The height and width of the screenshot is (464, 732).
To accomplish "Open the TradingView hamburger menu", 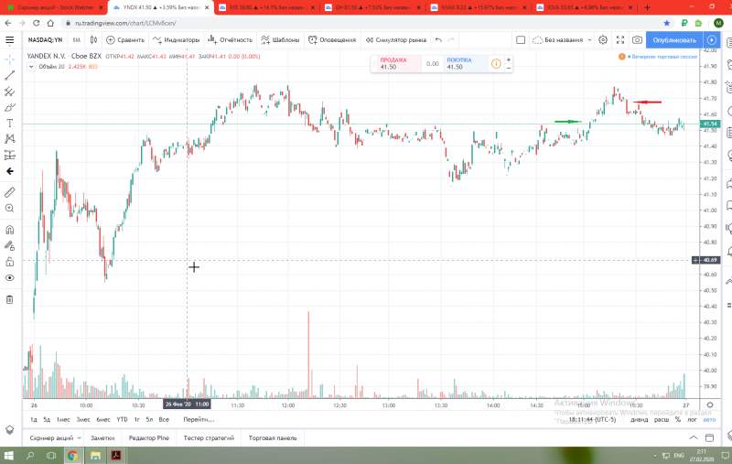I will point(9,40).
